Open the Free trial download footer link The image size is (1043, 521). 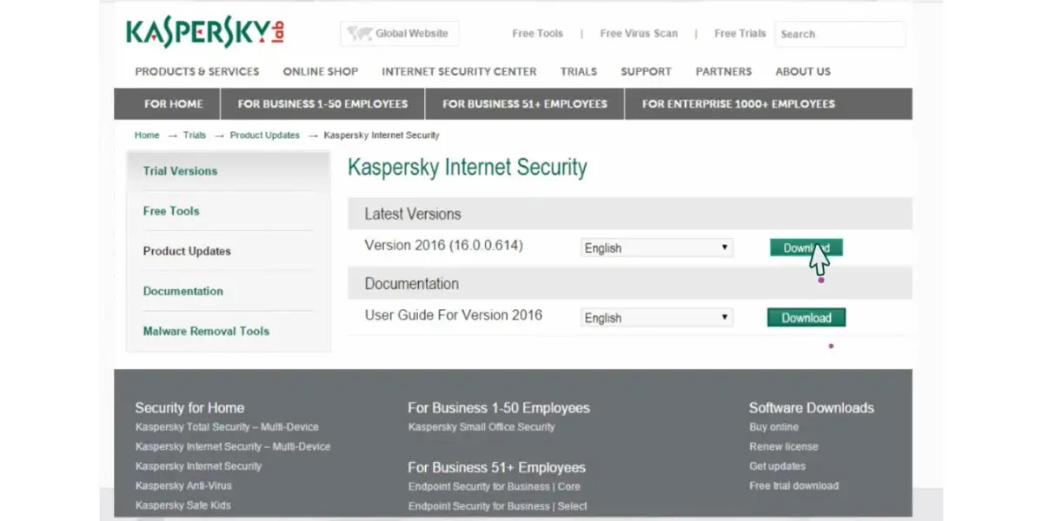[x=794, y=485]
